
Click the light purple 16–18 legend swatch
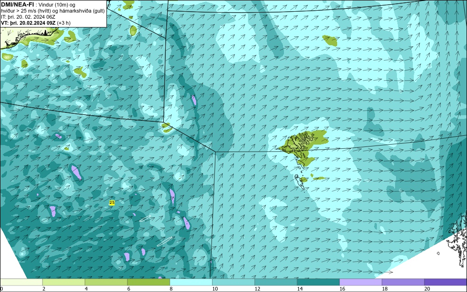point(361,282)
